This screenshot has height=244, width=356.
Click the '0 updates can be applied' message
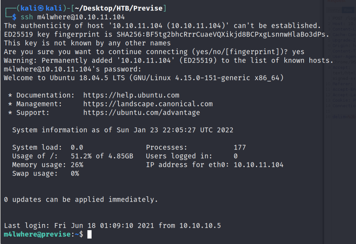pyautogui.click(x=81, y=200)
